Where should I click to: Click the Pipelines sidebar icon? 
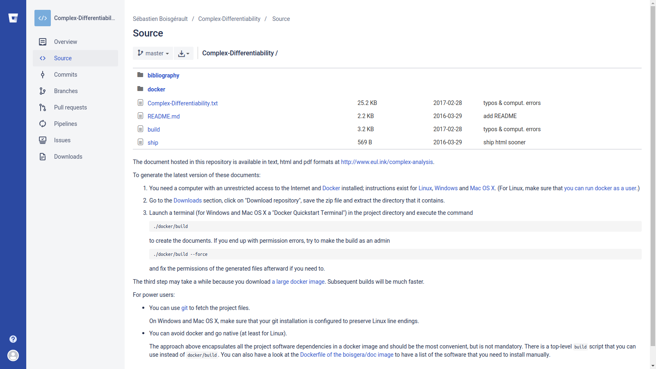43,124
